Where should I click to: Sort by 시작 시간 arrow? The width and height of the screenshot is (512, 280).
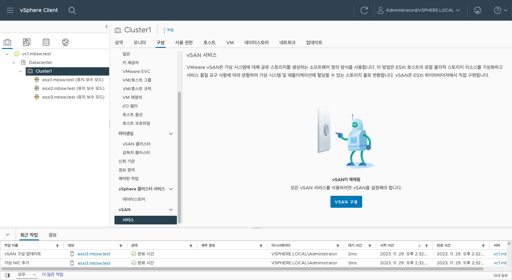tap(420, 246)
